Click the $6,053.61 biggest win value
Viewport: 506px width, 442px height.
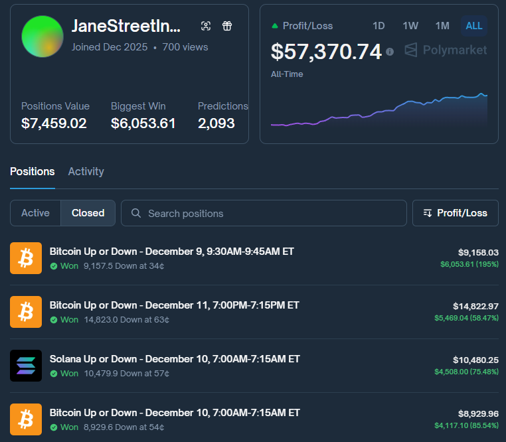click(143, 123)
